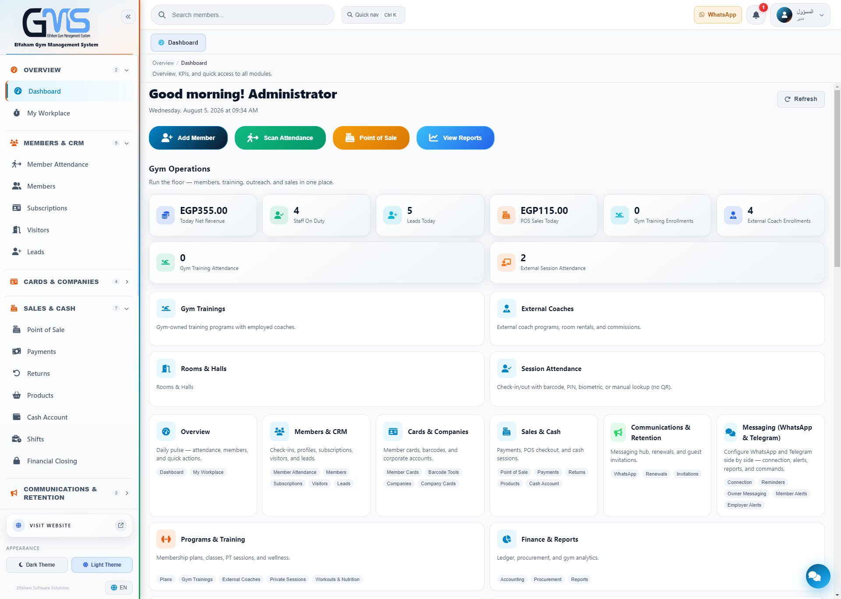Click the user avatar icon
Viewport: 841px width, 599px height.
click(x=784, y=15)
